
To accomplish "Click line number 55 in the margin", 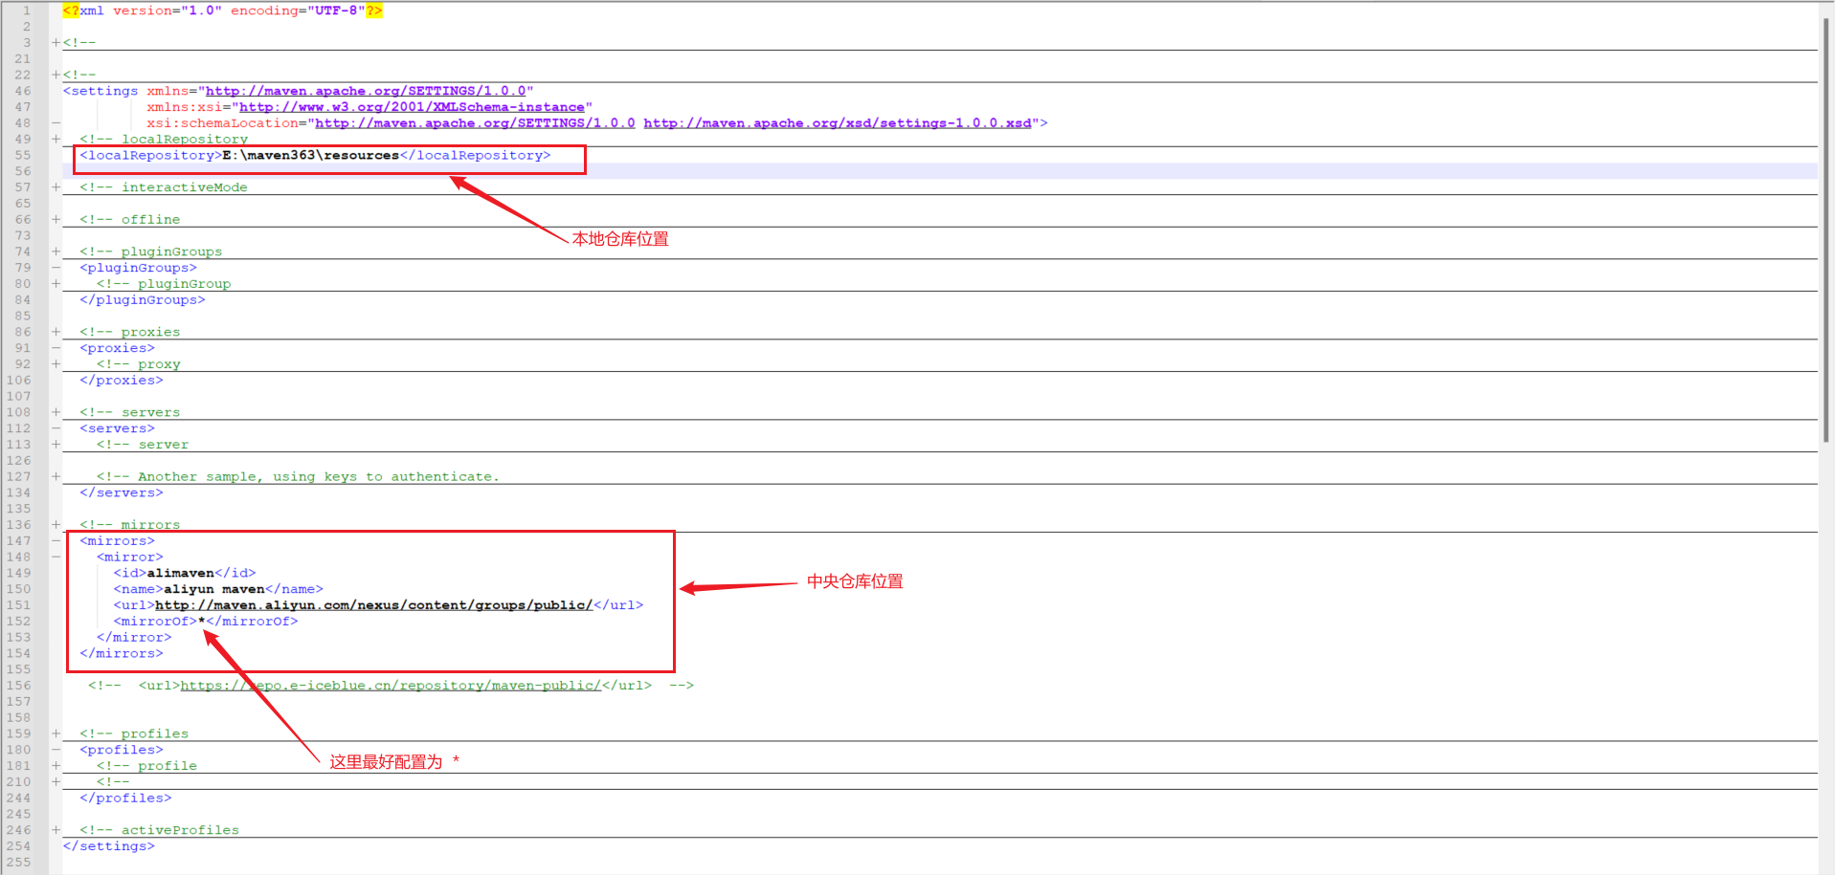I will [x=22, y=155].
